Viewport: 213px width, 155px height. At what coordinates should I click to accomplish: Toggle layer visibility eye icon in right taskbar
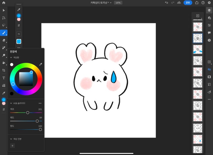pos(209,69)
